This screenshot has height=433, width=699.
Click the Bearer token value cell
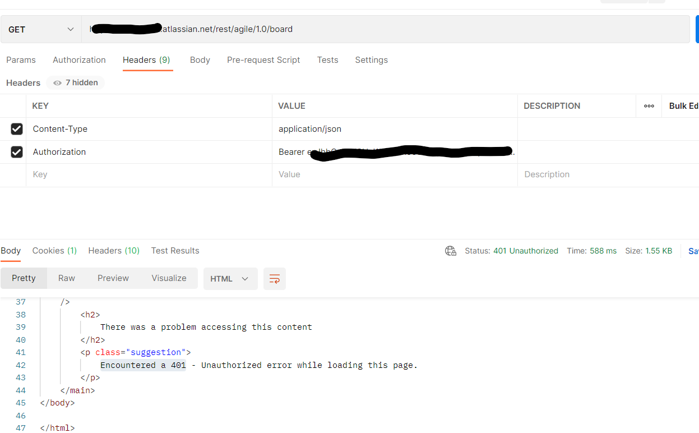395,152
